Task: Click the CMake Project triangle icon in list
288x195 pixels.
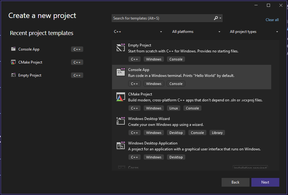Action: (x=120, y=96)
